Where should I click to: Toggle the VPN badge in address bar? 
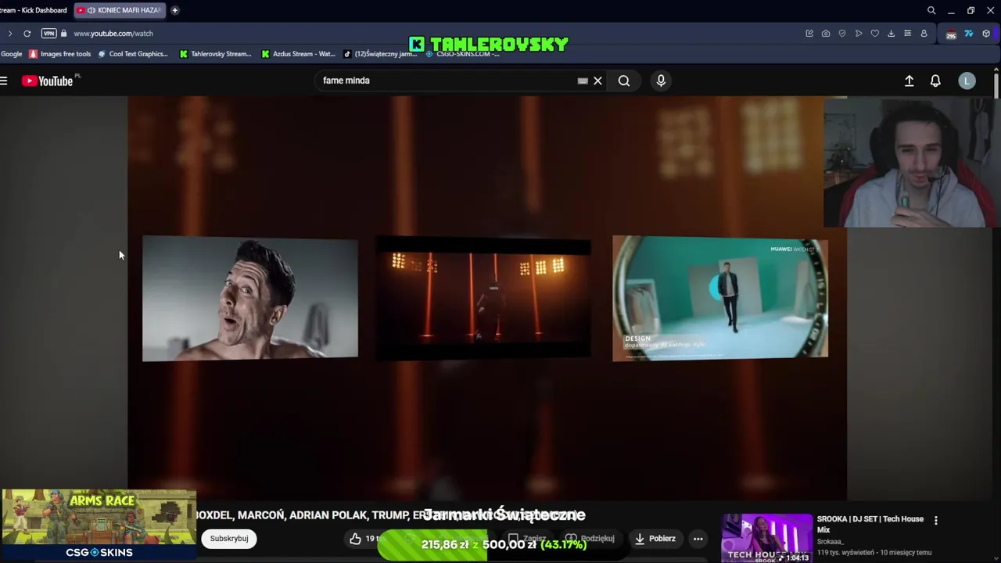49,34
